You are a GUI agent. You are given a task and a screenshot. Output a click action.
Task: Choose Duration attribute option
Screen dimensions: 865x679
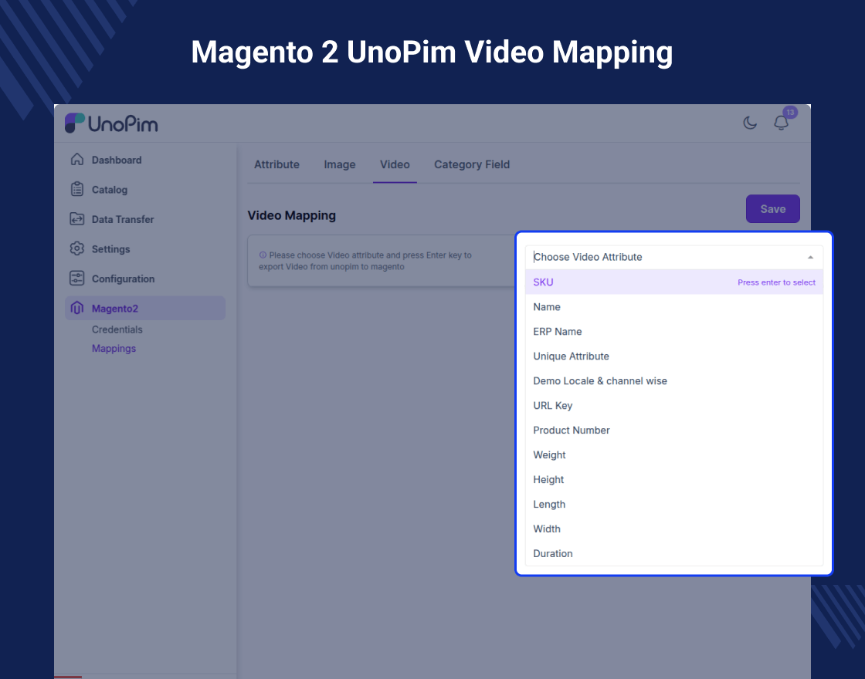point(674,553)
